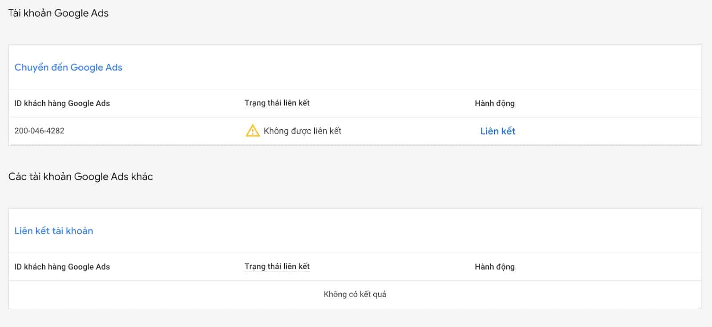Click the yellow warning triangle icon
This screenshot has height=327, width=712.
click(x=252, y=131)
